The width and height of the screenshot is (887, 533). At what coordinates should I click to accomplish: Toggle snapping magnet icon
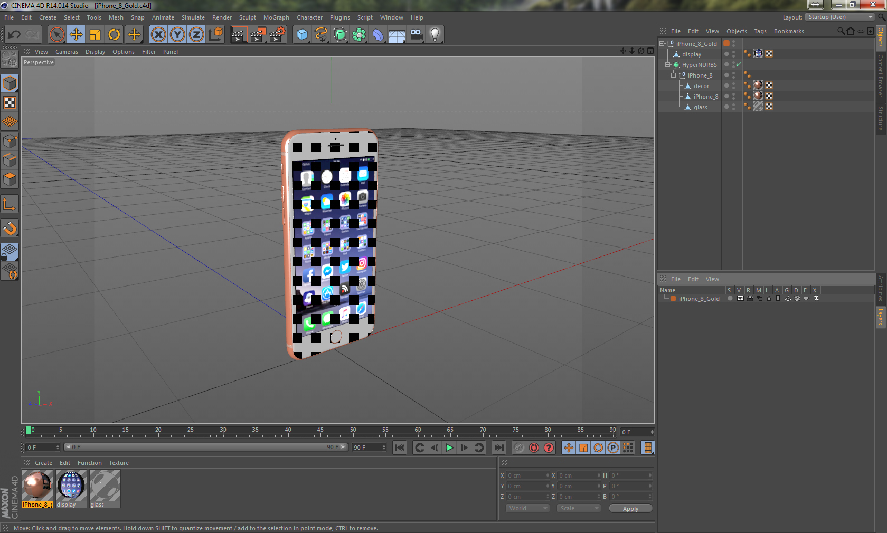[10, 228]
